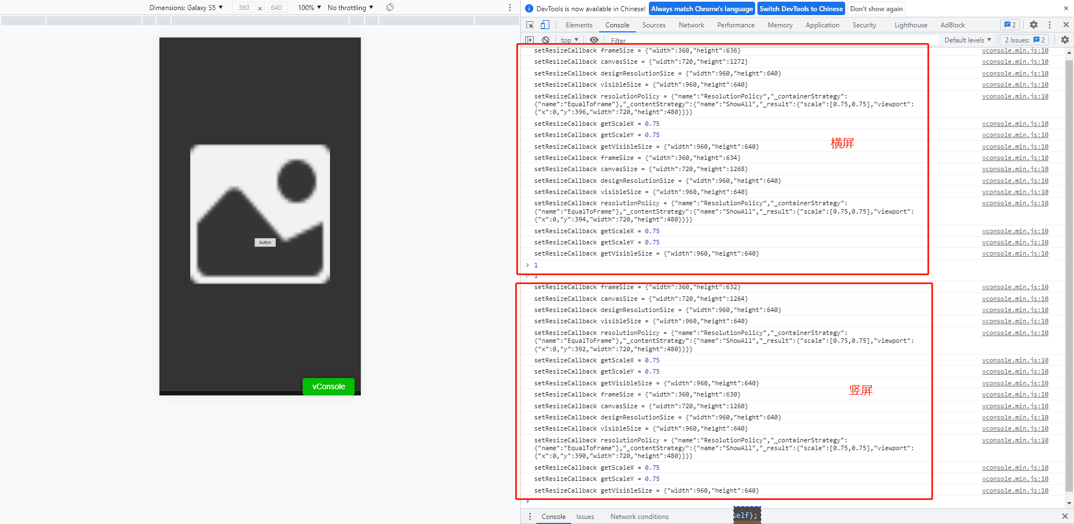Screen dimensions: 1074x524
Task: Tap the green vConsole button in preview
Action: point(328,386)
